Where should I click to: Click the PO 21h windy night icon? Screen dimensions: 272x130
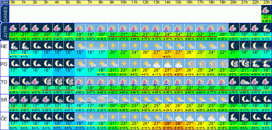(245, 63)
